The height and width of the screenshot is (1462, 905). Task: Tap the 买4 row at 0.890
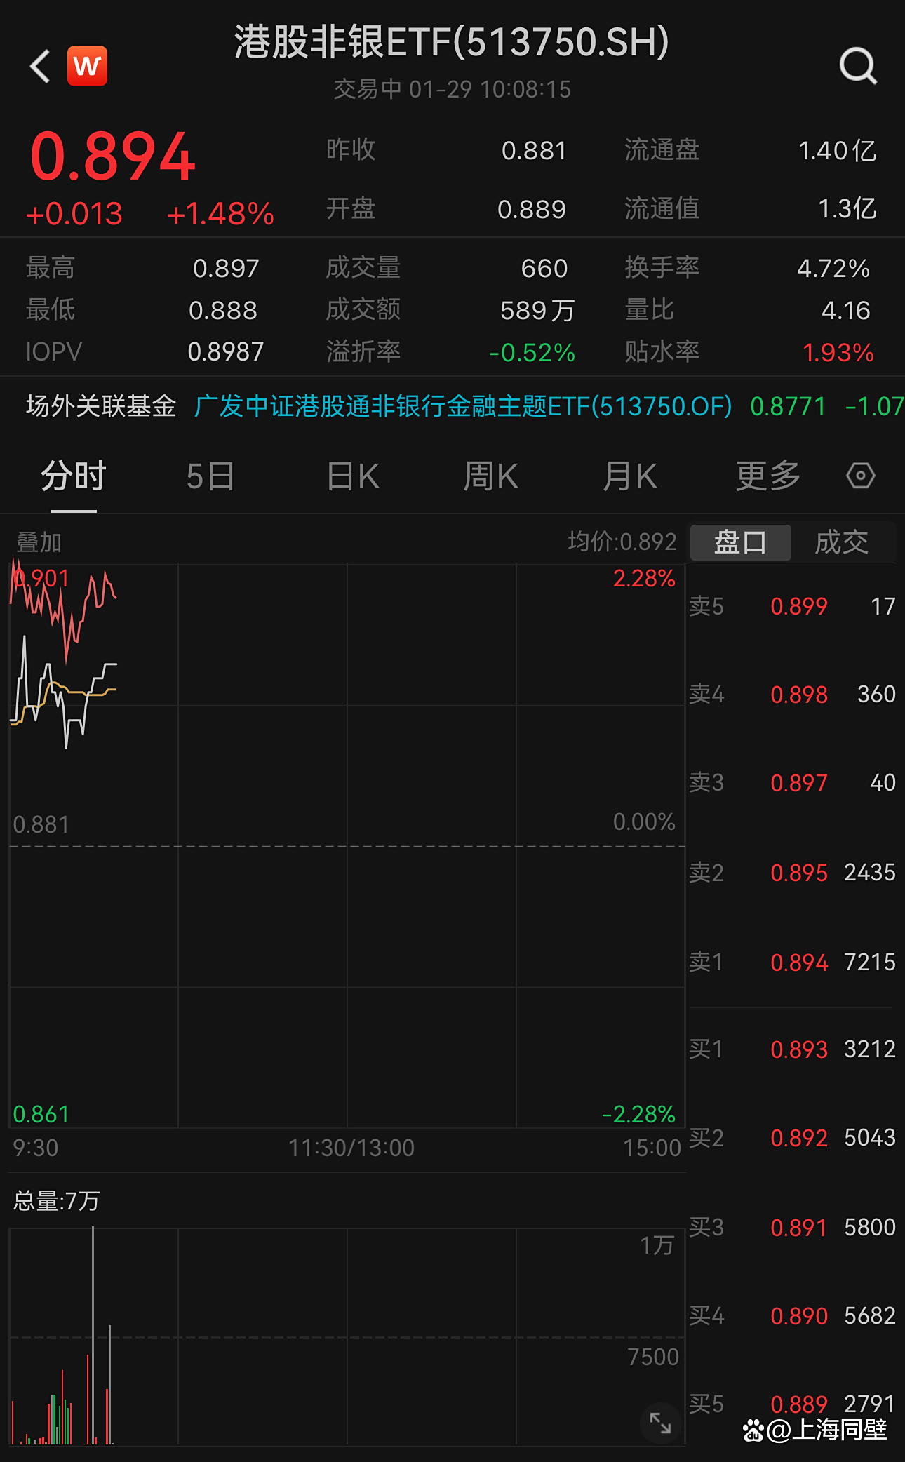(x=793, y=1316)
